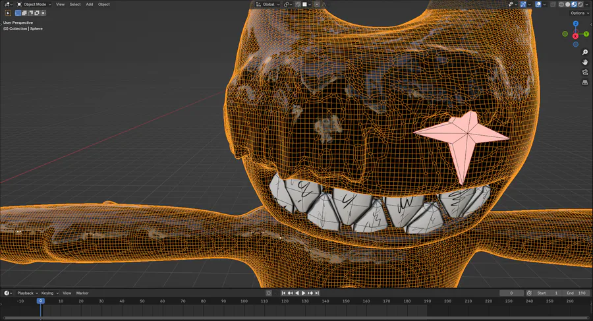Image resolution: width=593 pixels, height=321 pixels.
Task: Click the timeline horizontal scrollbar
Action: 296,318
